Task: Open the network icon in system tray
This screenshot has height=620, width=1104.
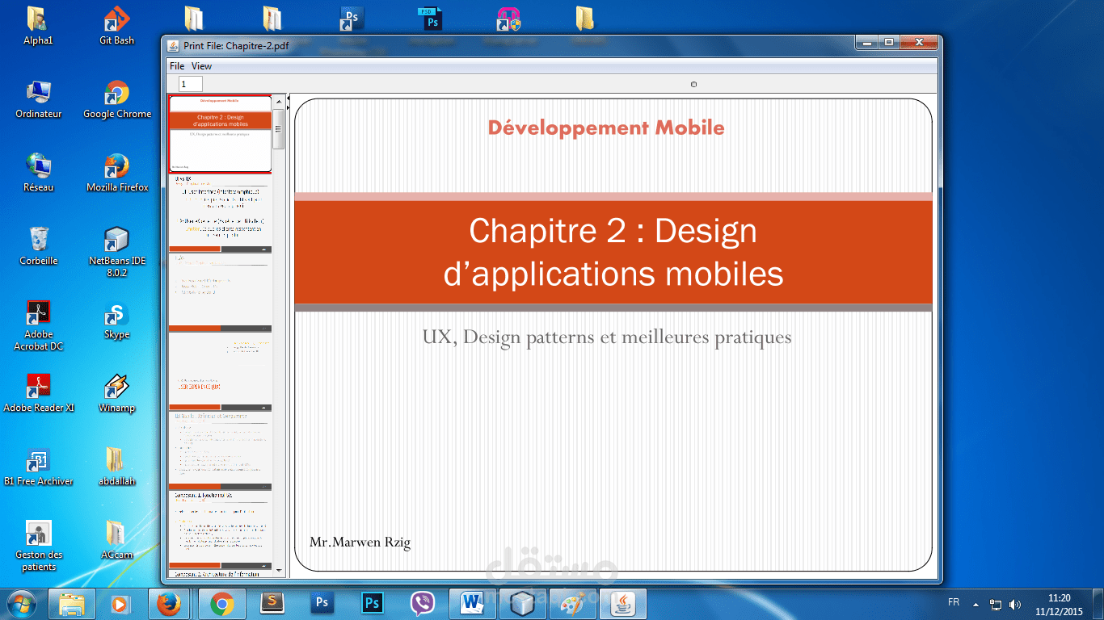Action: click(x=997, y=604)
